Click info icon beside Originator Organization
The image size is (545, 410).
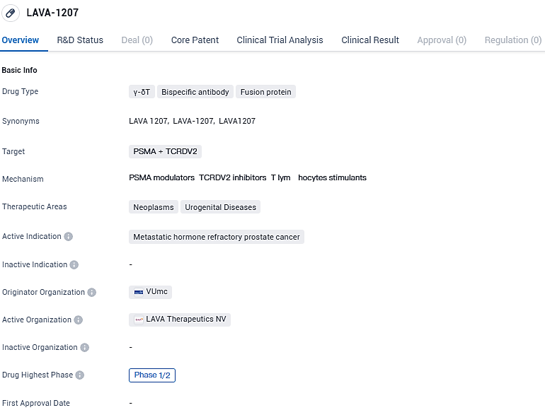(x=92, y=293)
